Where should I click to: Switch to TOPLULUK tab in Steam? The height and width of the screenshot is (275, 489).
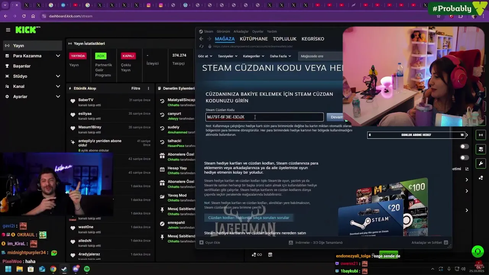pyautogui.click(x=285, y=39)
